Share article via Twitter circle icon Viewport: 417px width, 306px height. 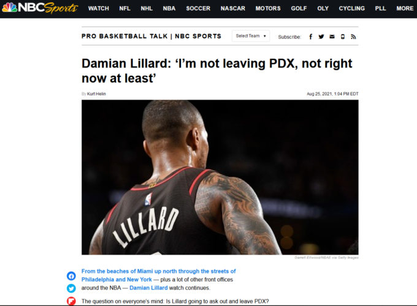coord(71,288)
